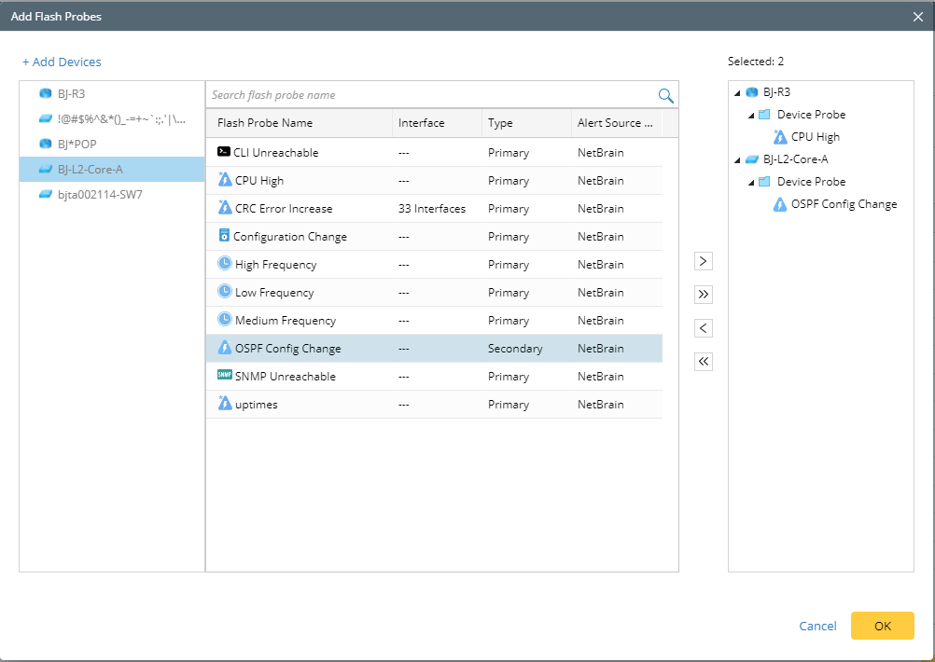The width and height of the screenshot is (935, 662).
Task: Collapse the BJ-R3 node in selected tree
Action: (x=737, y=93)
